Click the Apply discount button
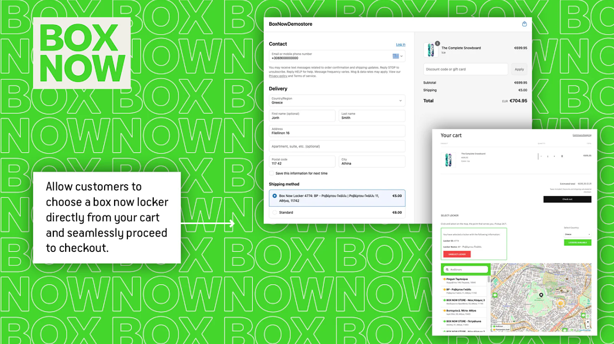 pyautogui.click(x=519, y=69)
